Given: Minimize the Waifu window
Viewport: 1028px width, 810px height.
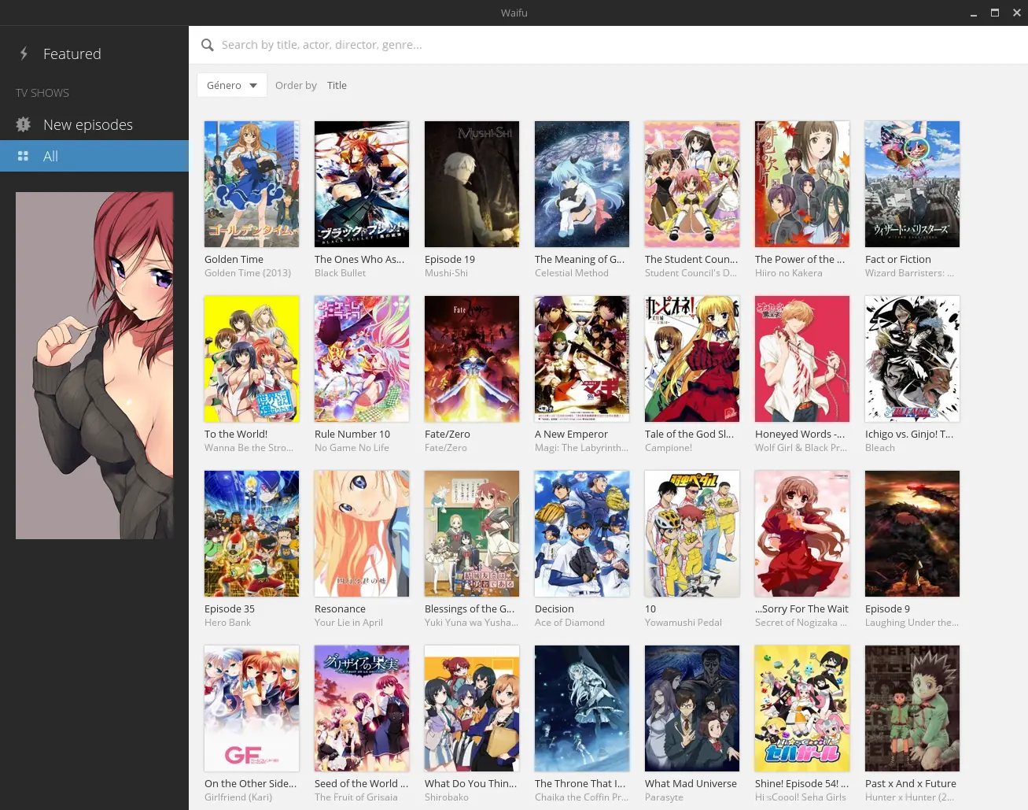Looking at the screenshot, I should (x=974, y=13).
